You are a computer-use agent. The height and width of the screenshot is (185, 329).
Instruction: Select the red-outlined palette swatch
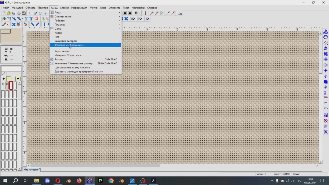[11, 85]
